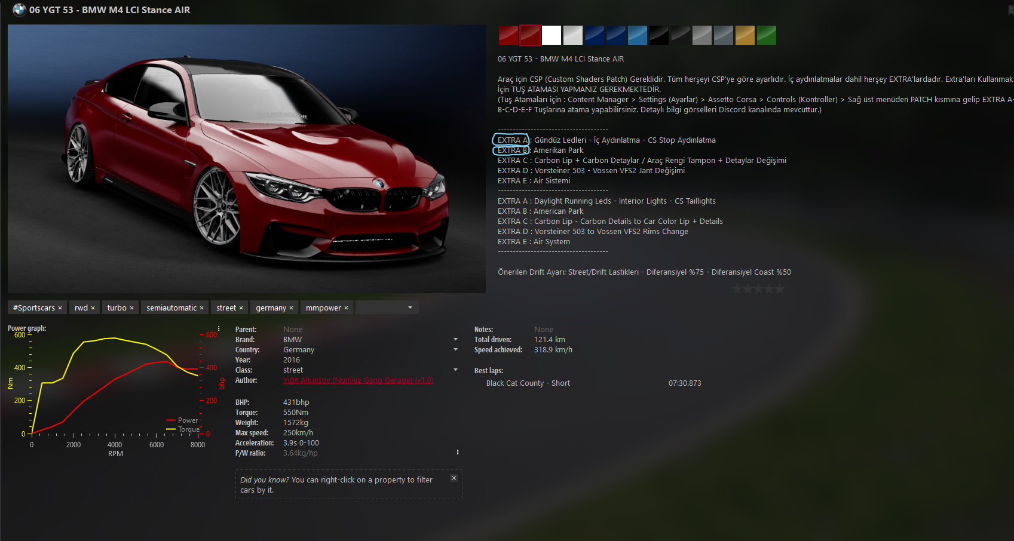
Task: Select the light blue car skin
Action: click(638, 35)
